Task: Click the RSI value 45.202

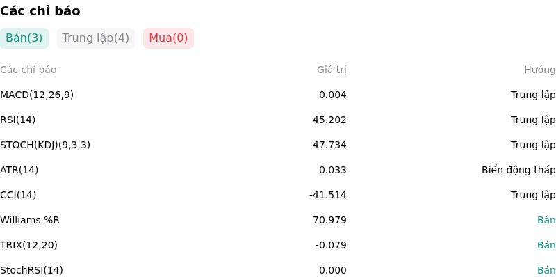Action: (329, 120)
